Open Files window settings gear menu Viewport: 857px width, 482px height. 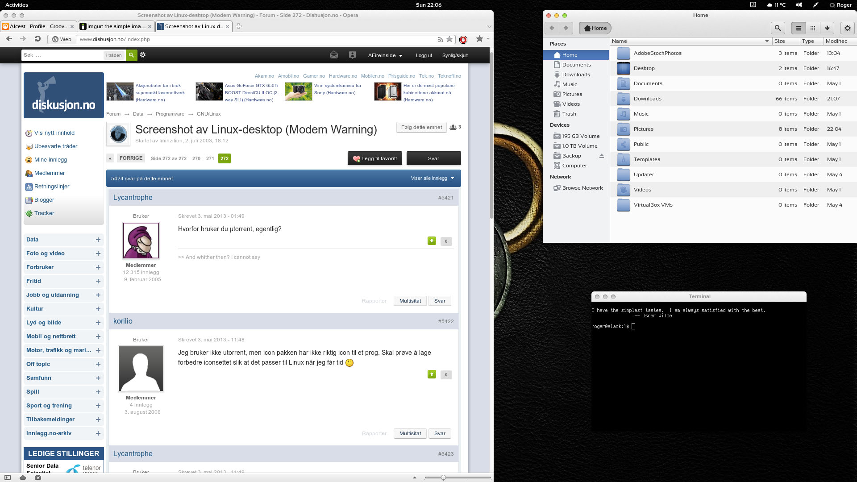[848, 28]
